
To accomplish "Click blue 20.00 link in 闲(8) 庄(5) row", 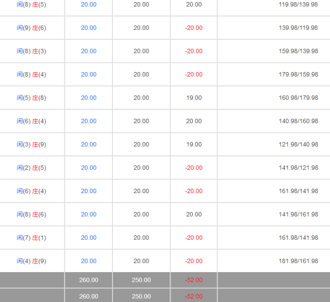I will pyautogui.click(x=89, y=5).
